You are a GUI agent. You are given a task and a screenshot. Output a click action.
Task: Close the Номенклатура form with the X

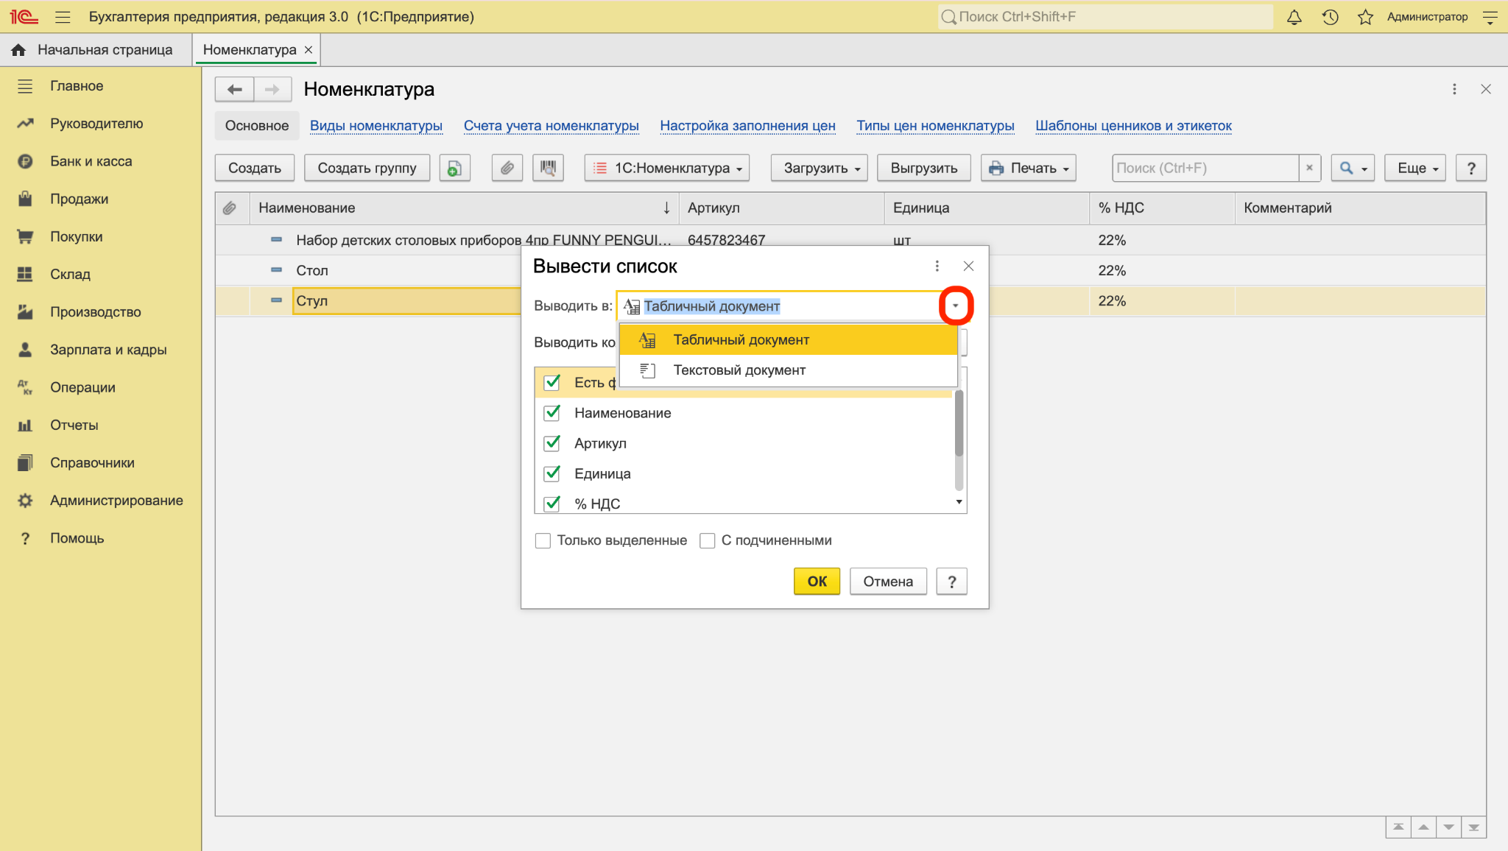coord(1486,89)
